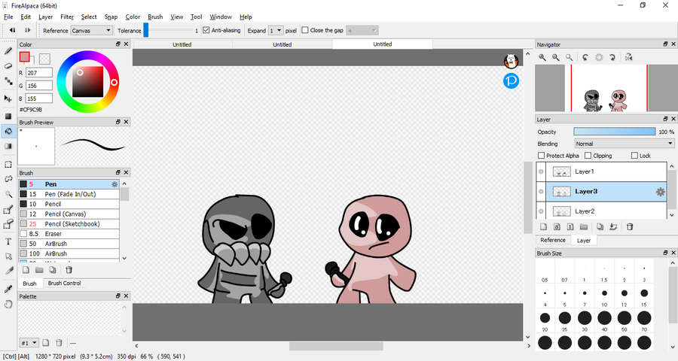
Task: Select the Magic Wand tool
Action: 8,194
